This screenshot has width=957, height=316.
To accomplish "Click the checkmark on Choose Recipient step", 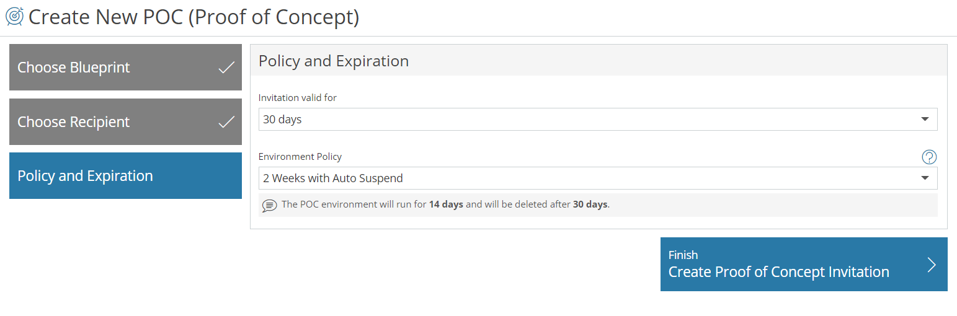I will coord(227,122).
